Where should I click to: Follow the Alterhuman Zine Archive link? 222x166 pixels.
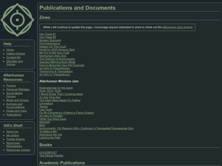177,27
